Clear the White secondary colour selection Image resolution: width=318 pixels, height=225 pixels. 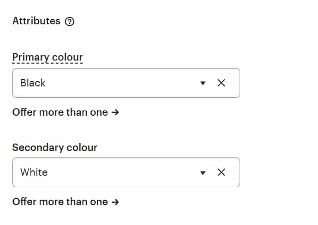click(221, 172)
